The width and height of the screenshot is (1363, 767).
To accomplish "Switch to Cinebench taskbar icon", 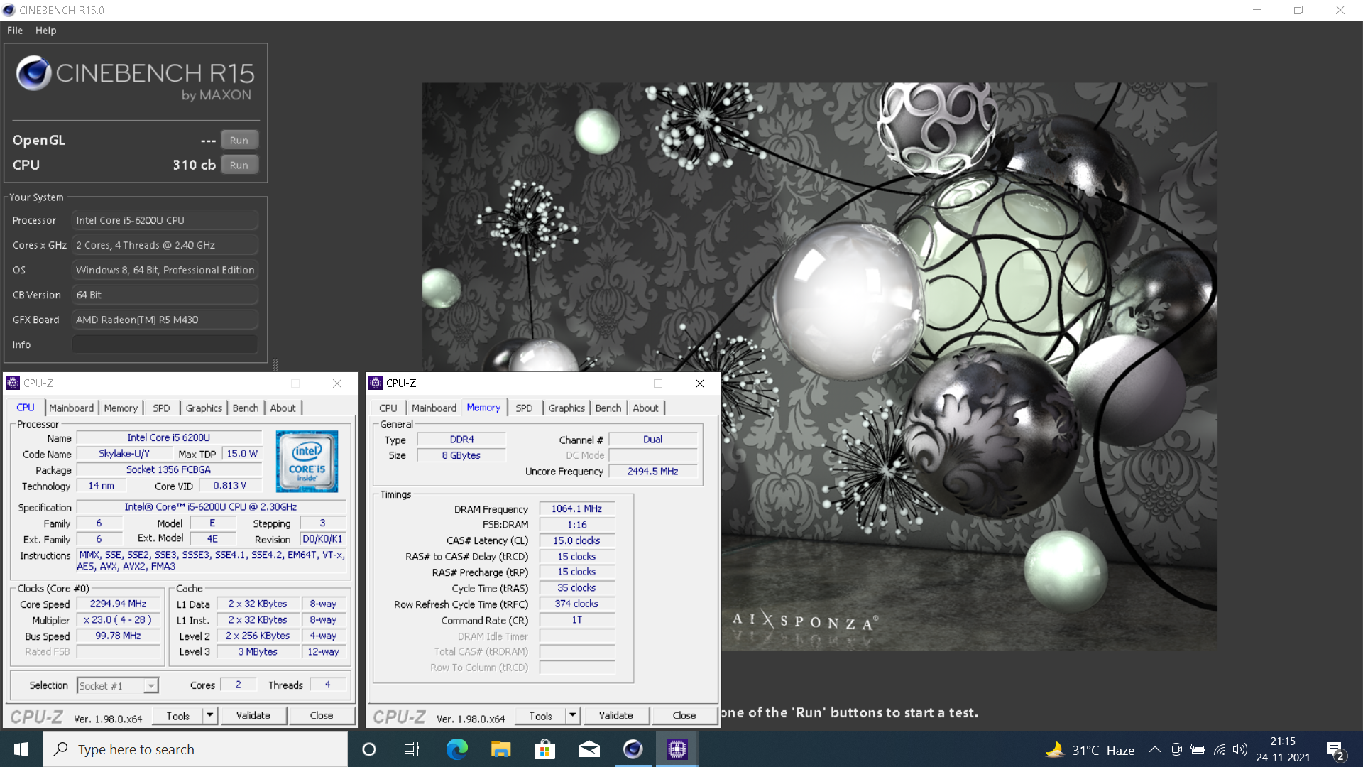I will [x=633, y=749].
